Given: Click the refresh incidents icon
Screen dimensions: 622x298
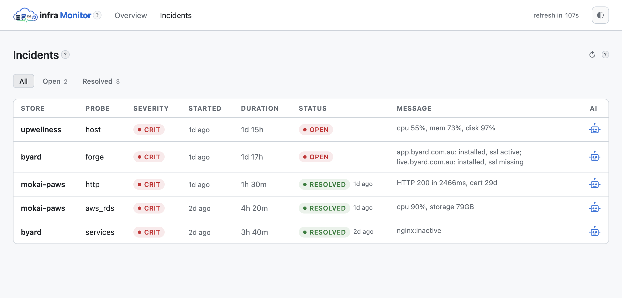Looking at the screenshot, I should click(x=592, y=55).
